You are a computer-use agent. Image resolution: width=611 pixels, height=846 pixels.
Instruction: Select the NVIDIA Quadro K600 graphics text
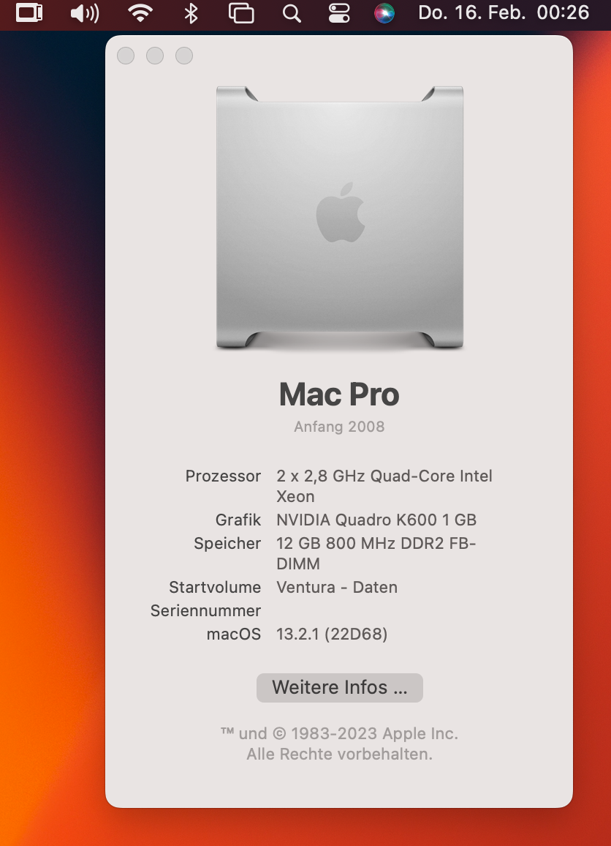(376, 520)
